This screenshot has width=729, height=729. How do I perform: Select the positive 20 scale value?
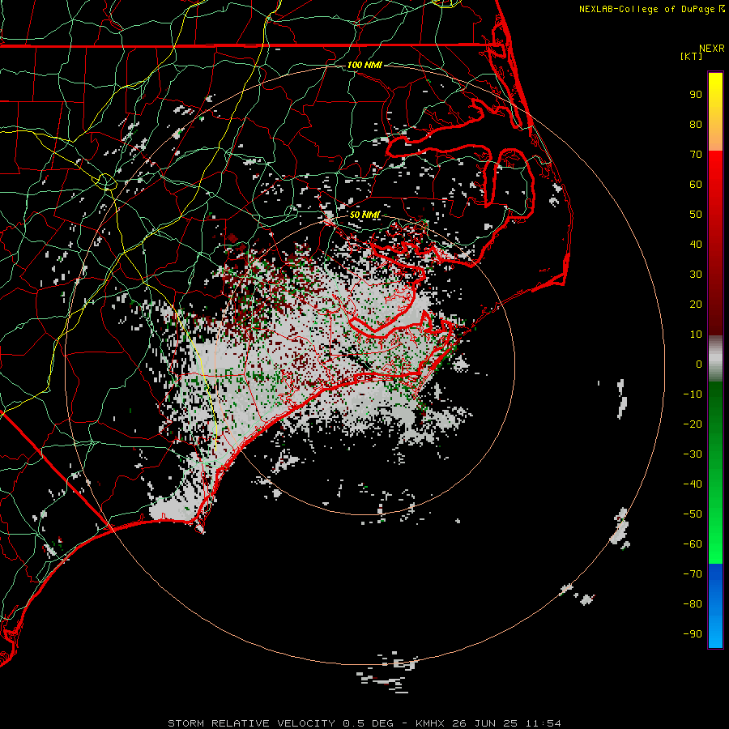(x=696, y=305)
